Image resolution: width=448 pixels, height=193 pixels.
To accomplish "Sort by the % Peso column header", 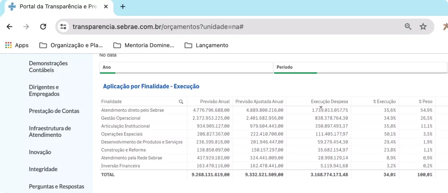I will 426,102.
